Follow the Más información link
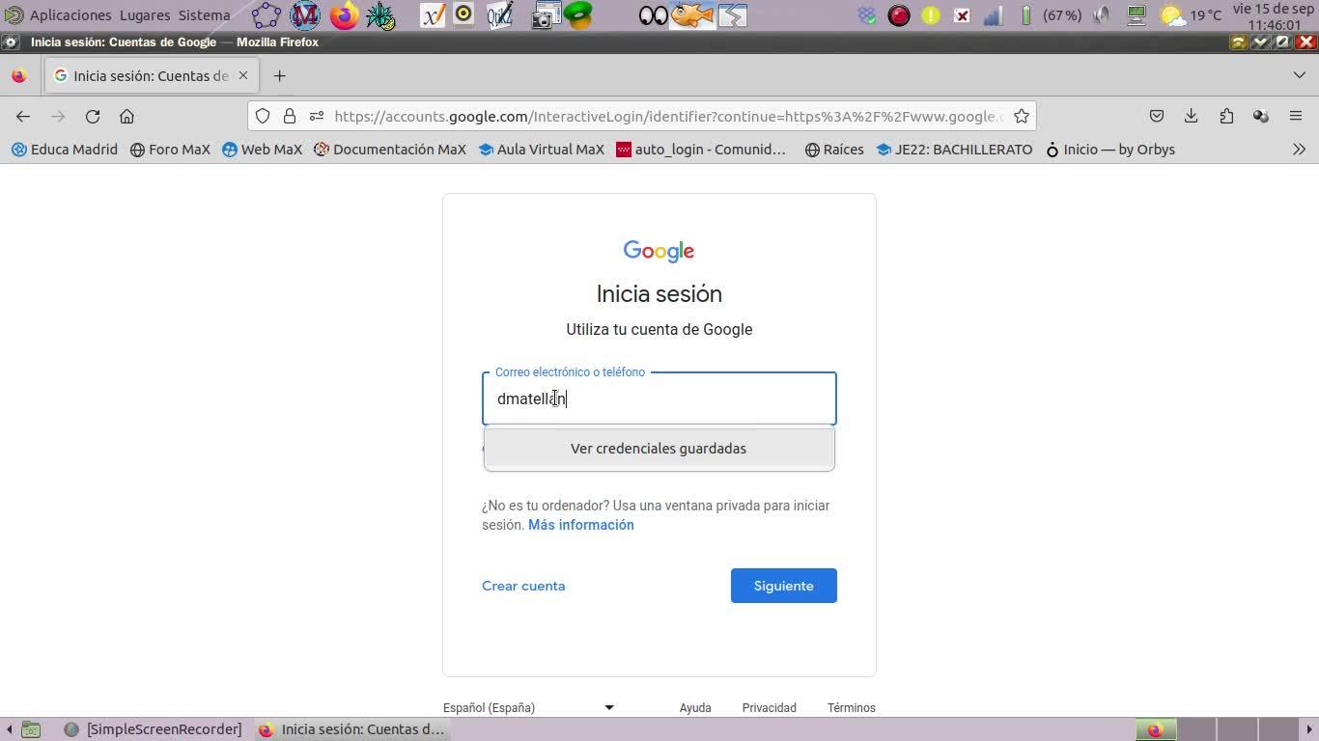This screenshot has height=741, width=1319. coord(581,525)
